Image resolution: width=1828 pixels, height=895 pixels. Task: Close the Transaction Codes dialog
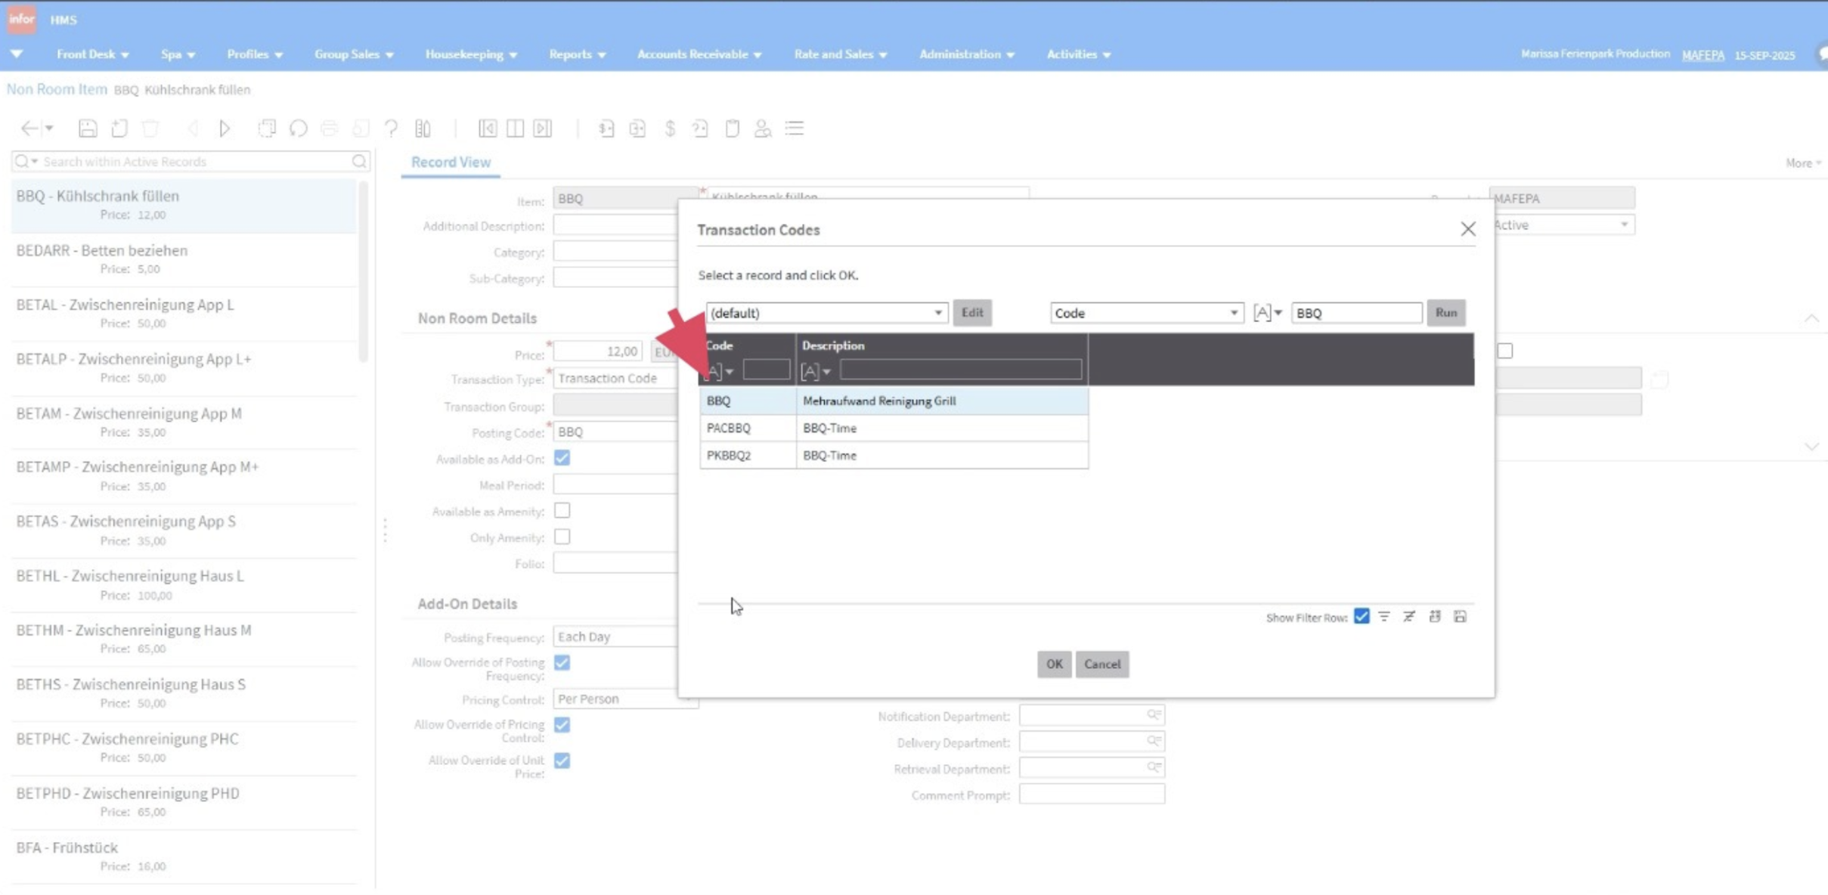1467,229
